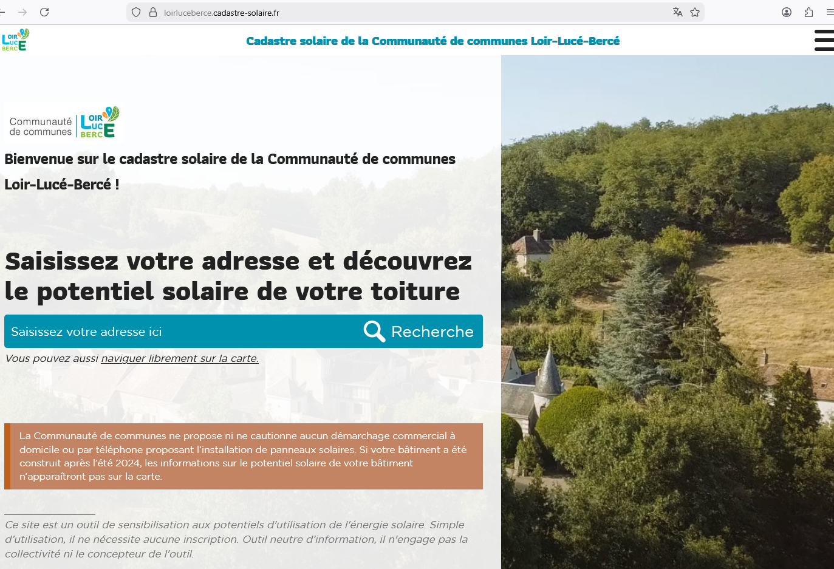834x569 pixels.
Task: Open the Firefox account icon
Action: 787,12
